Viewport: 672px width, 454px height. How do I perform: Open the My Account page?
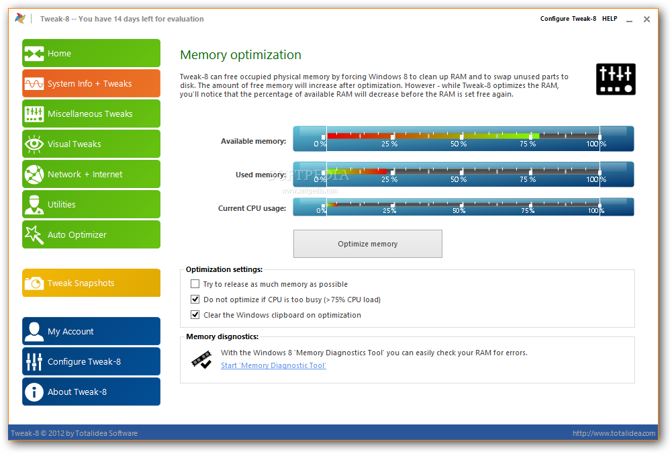click(91, 331)
